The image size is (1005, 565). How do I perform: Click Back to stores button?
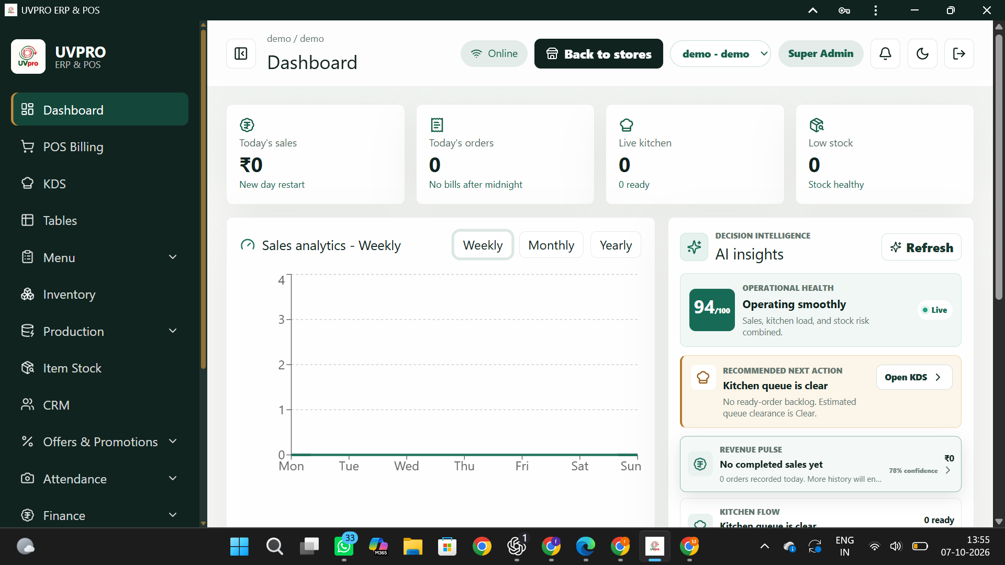598,53
